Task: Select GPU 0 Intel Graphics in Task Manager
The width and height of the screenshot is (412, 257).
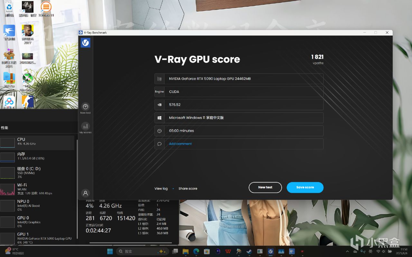Action: coord(37,222)
